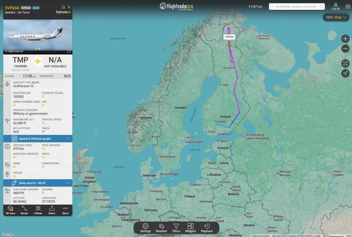Open the Filters tool
Screen dimensions: 352x237
click(176, 228)
